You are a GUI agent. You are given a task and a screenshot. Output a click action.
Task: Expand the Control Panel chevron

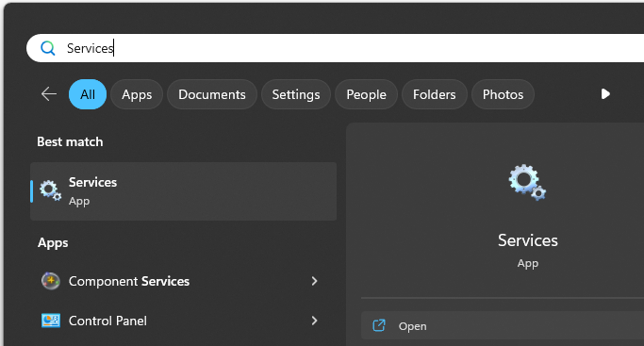pyautogui.click(x=314, y=321)
